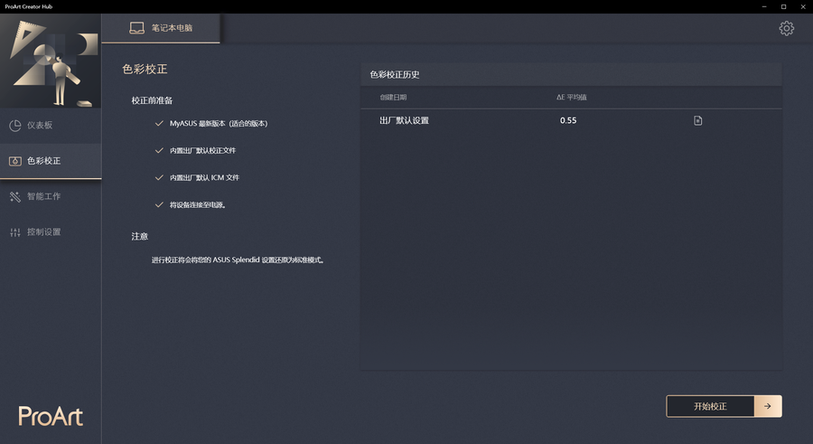This screenshot has width=813, height=444.
Task: Click the 色彩校正 sidebar icon
Action: tap(15, 161)
